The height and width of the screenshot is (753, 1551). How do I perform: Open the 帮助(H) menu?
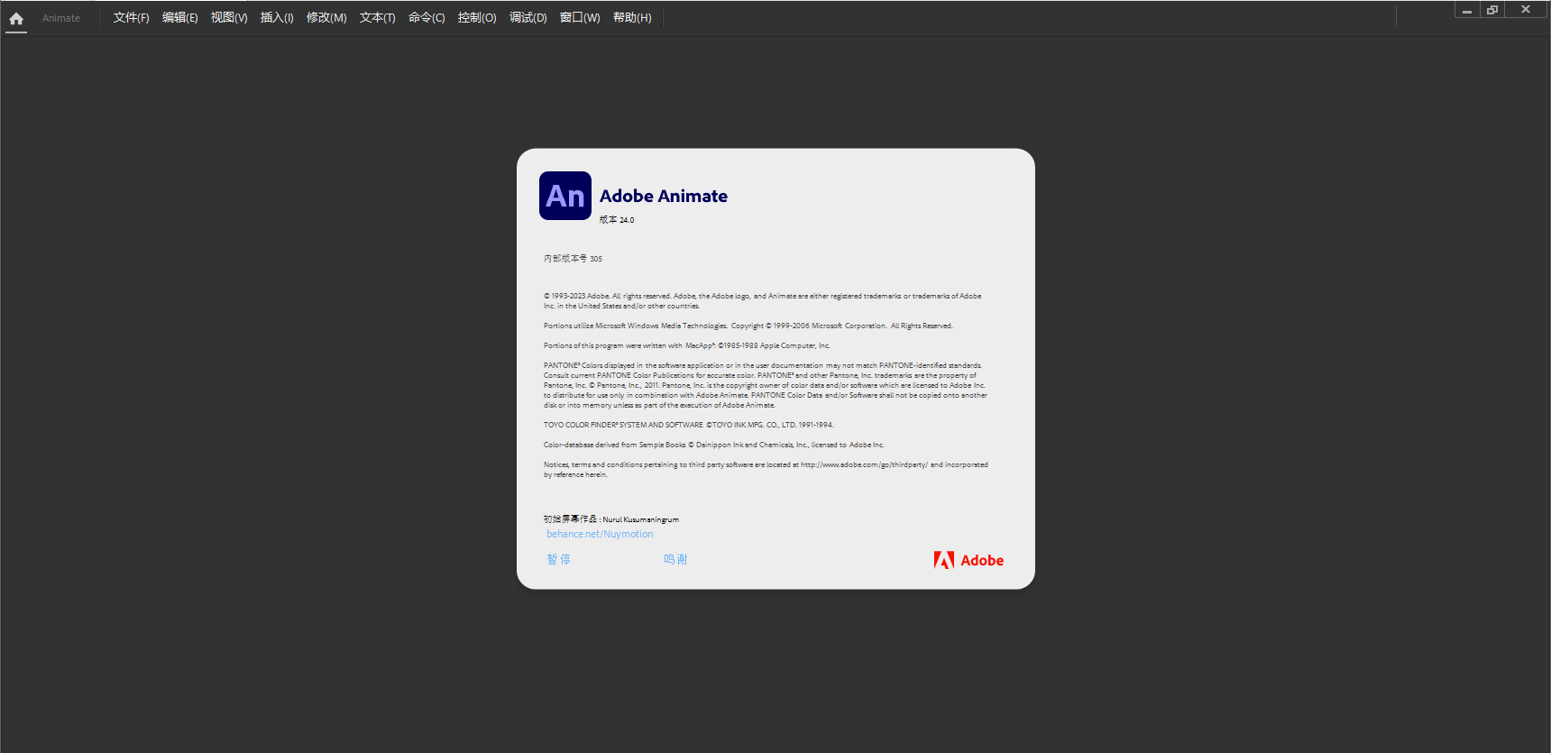(632, 18)
